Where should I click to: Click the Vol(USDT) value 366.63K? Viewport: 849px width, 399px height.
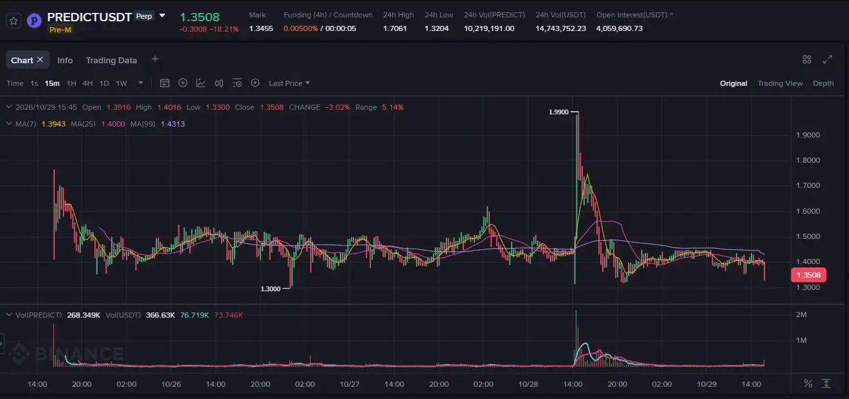coord(160,315)
